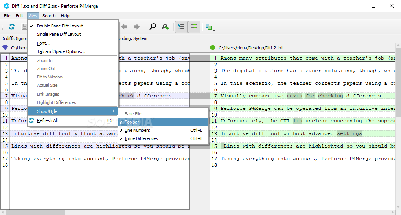Open the File menu

(7, 16)
